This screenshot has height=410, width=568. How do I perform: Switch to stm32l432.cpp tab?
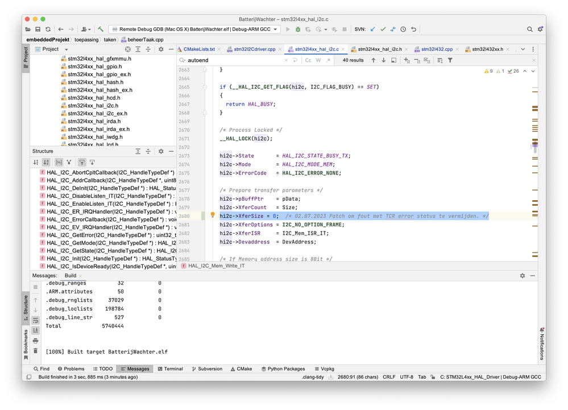[437, 49]
